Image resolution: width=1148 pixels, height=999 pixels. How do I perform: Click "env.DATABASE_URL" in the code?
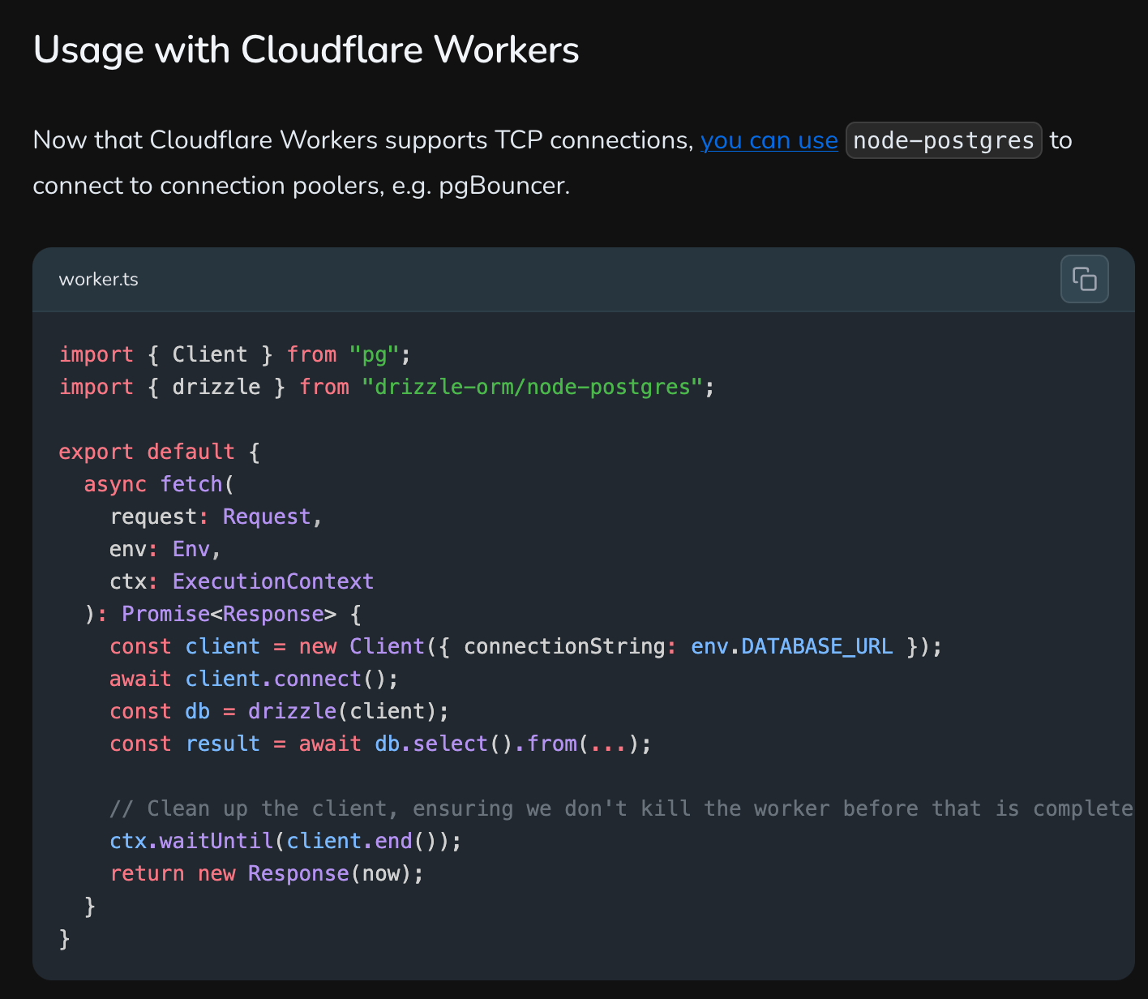(x=791, y=646)
